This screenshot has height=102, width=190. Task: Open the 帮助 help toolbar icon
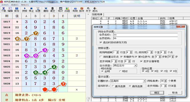pyautogui.click(x=75, y=10)
